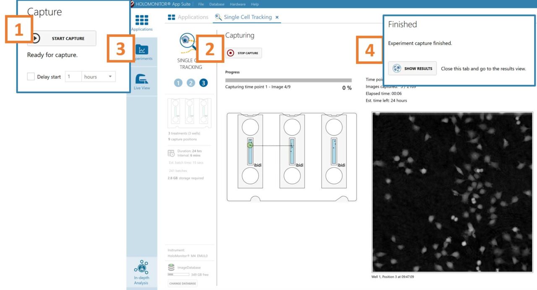This screenshot has width=537, height=290.
Task: Click the Duration and Interval clock icon
Action: click(x=171, y=153)
